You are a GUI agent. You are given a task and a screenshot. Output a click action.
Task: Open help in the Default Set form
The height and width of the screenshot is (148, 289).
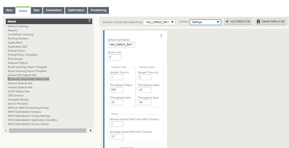tap(161, 36)
